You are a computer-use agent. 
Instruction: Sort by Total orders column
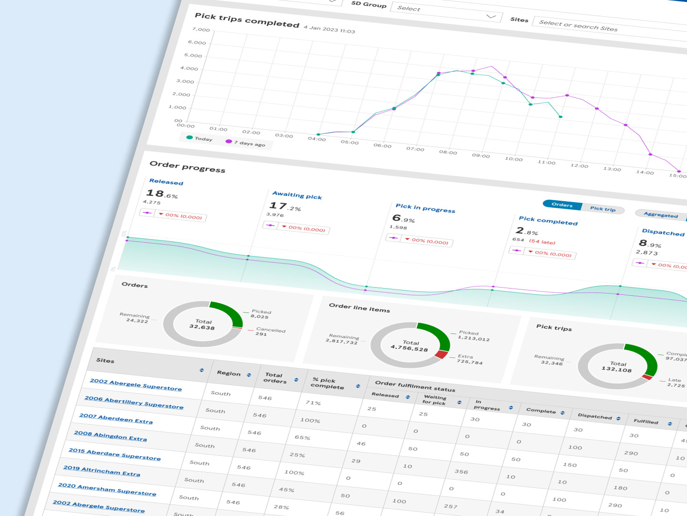point(296,380)
